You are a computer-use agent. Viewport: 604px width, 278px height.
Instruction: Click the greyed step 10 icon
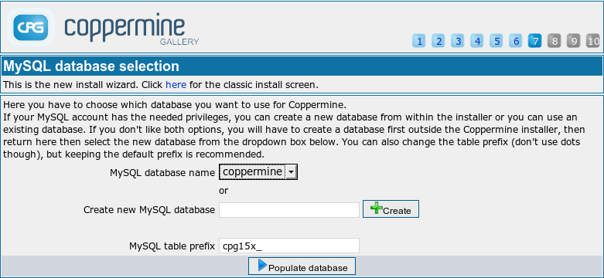(x=593, y=41)
